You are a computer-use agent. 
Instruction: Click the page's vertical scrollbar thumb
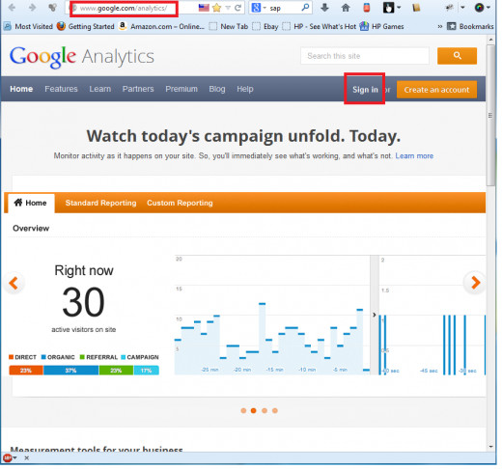(490, 115)
